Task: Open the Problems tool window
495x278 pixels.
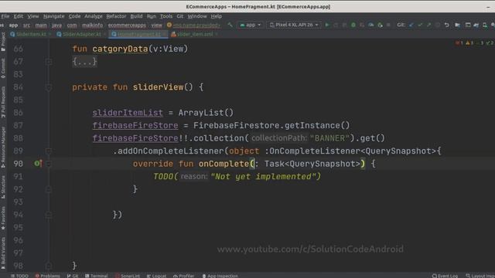Action: tap(47, 276)
